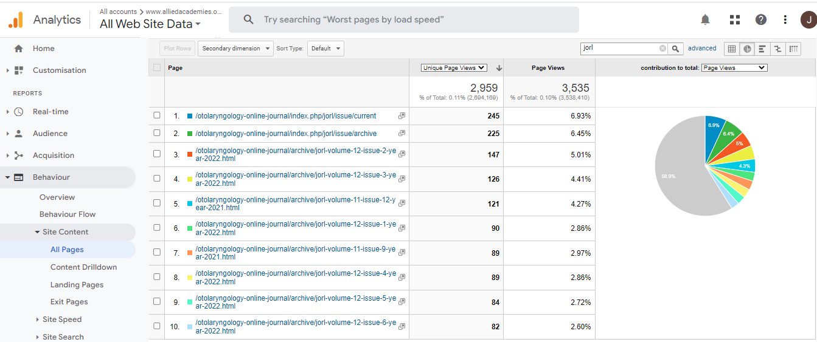817x342 pixels.
Task: Click the notifications bell icon
Action: click(705, 19)
